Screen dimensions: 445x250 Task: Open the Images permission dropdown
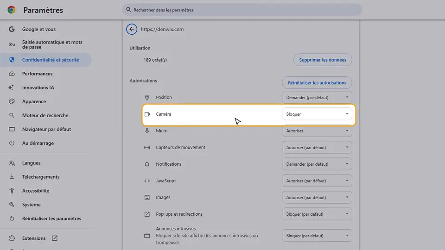pyautogui.click(x=317, y=198)
